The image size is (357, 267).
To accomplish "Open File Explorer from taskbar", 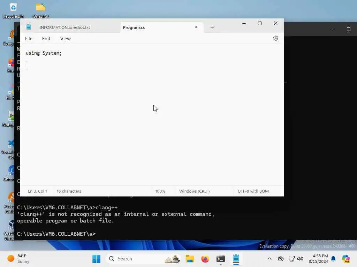I will [190, 259].
